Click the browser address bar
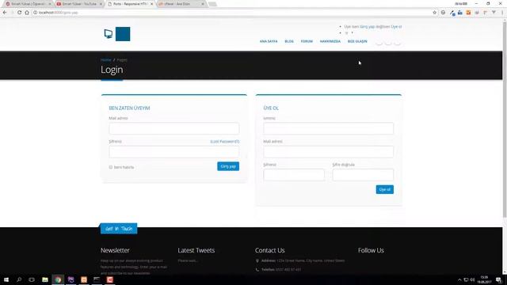 (x=233, y=13)
